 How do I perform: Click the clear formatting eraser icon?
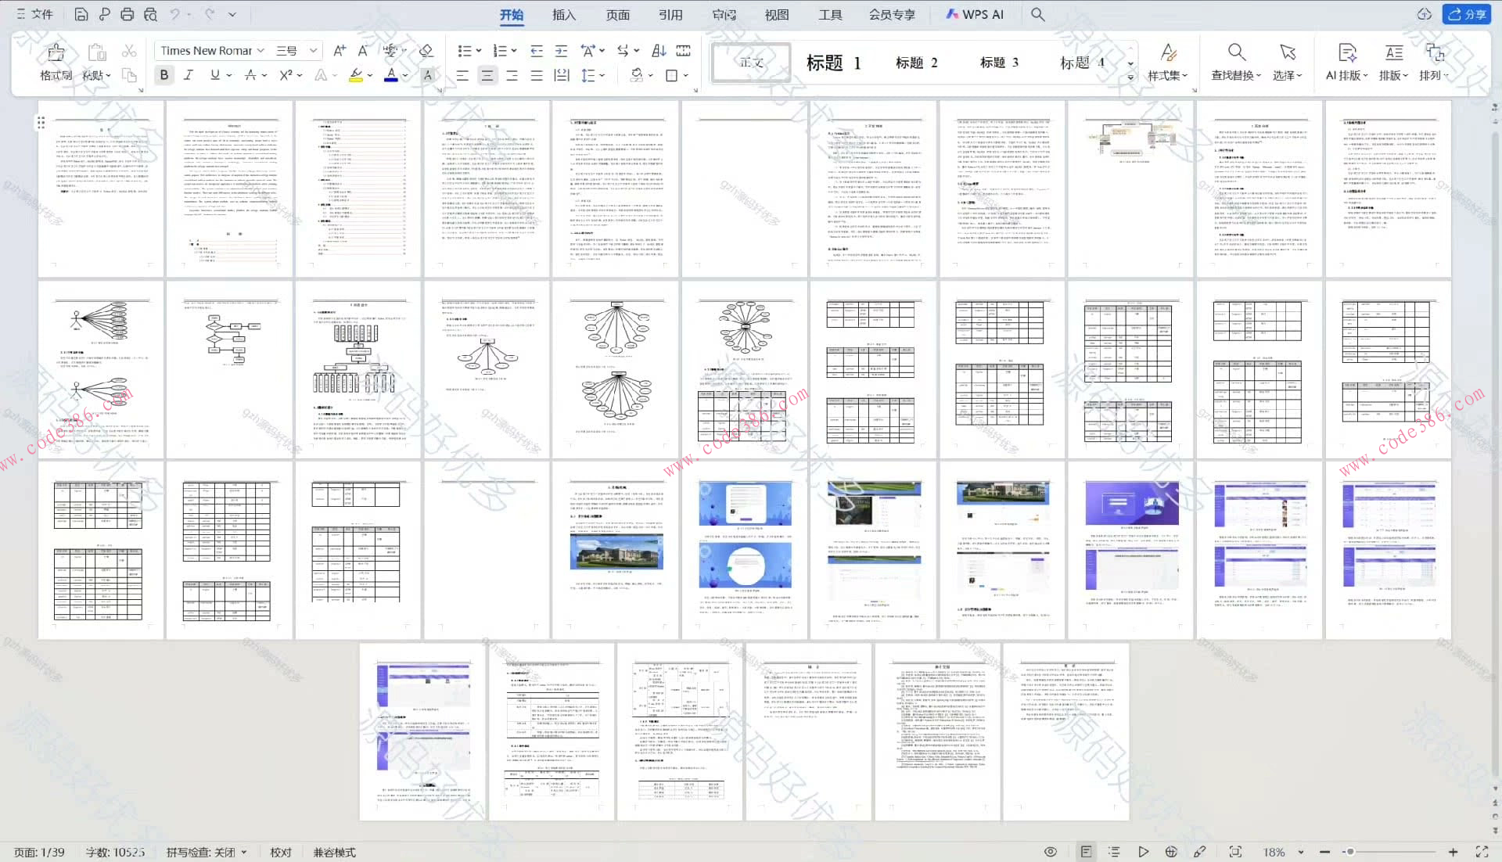tap(426, 51)
